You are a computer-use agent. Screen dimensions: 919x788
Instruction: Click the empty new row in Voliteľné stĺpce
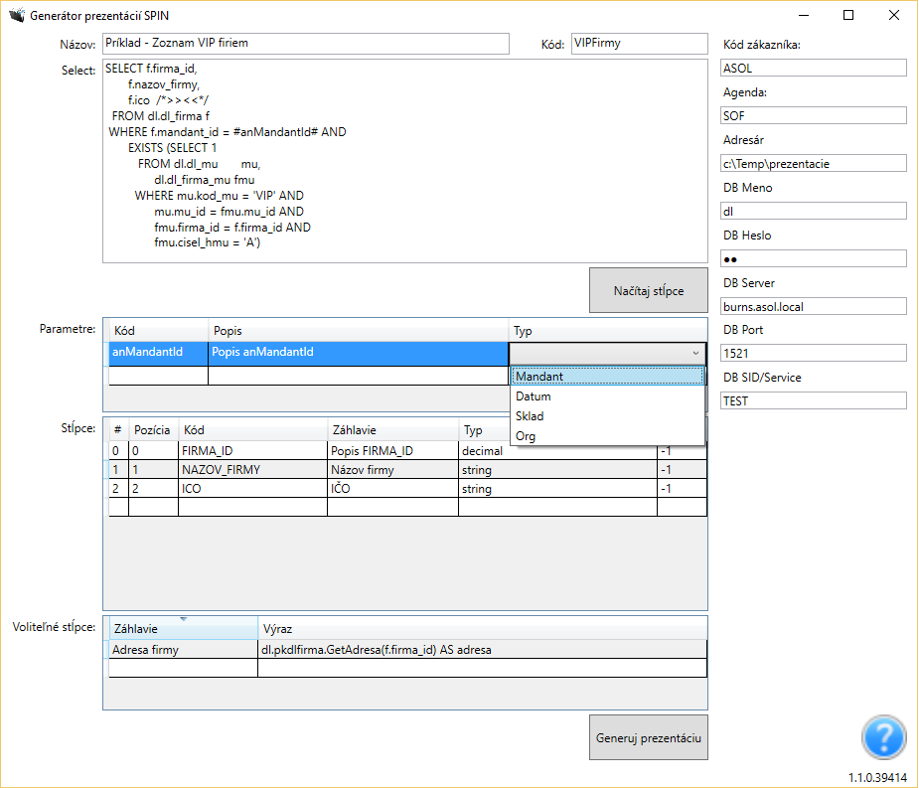click(408, 668)
